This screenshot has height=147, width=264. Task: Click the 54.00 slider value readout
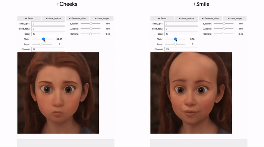tap(59, 39)
